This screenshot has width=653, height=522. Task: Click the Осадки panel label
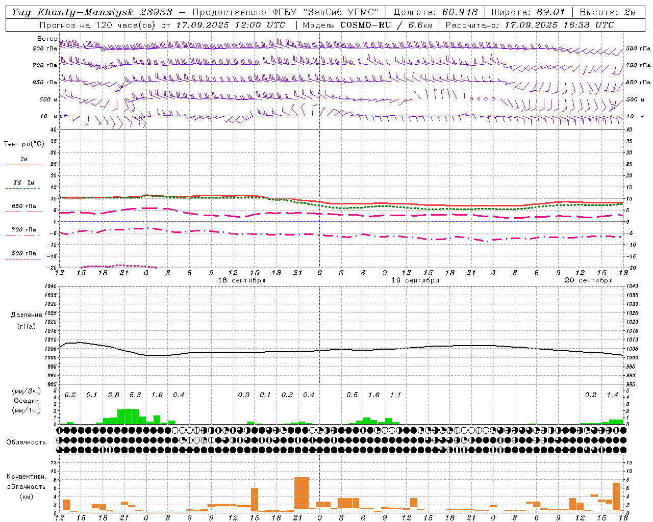[26, 401]
